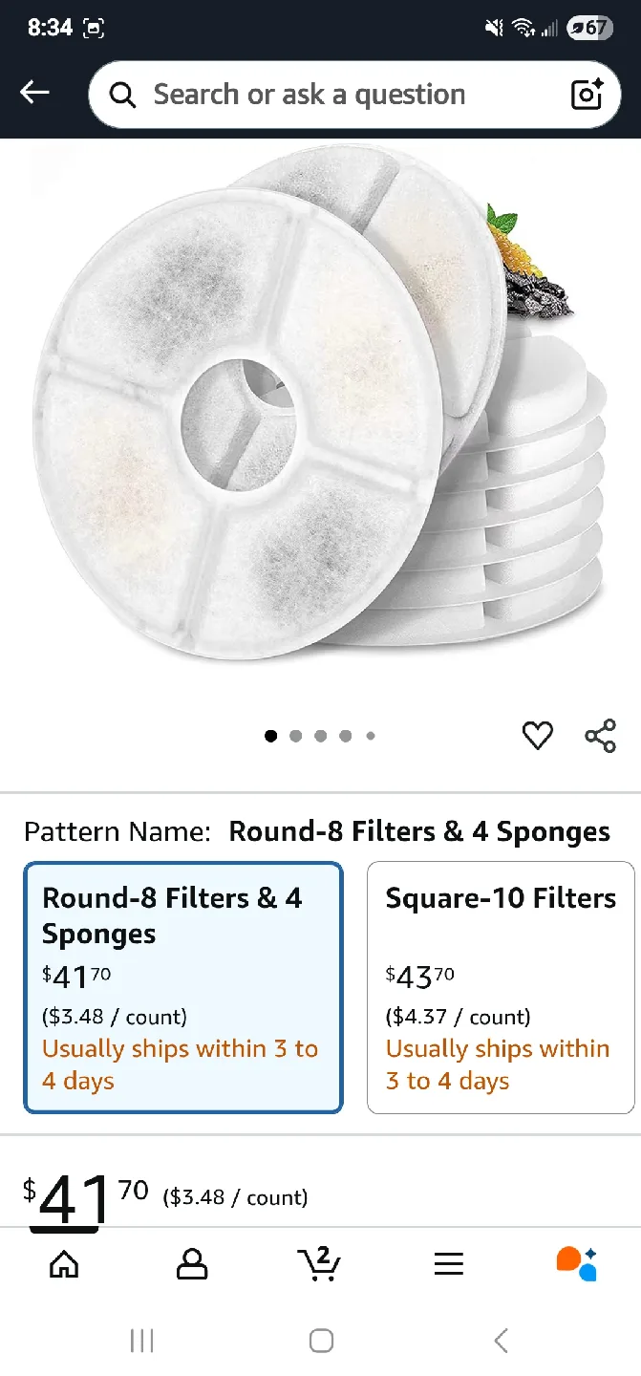Add product to wishlist with heart icon
The width and height of the screenshot is (641, 1376).
coord(537,736)
